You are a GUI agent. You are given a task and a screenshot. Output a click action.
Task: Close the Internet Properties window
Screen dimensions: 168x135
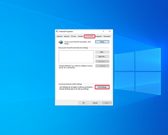click(110, 31)
